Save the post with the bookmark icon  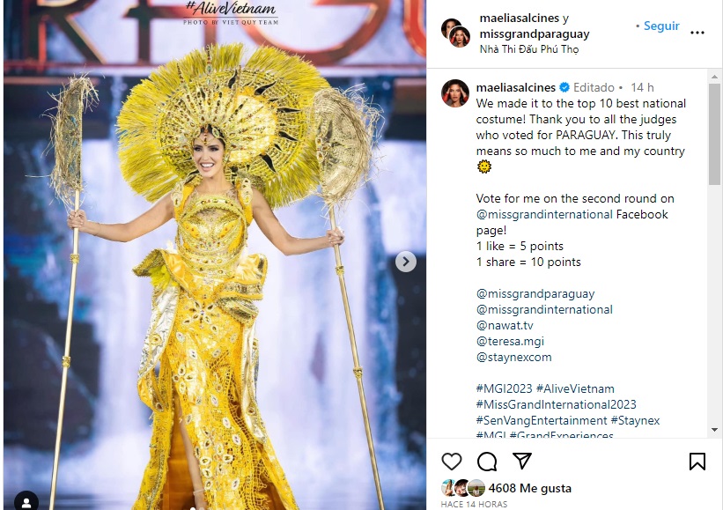pos(697,462)
